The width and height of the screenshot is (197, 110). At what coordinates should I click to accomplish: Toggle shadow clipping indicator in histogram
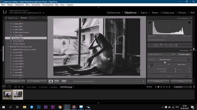coord(149,23)
